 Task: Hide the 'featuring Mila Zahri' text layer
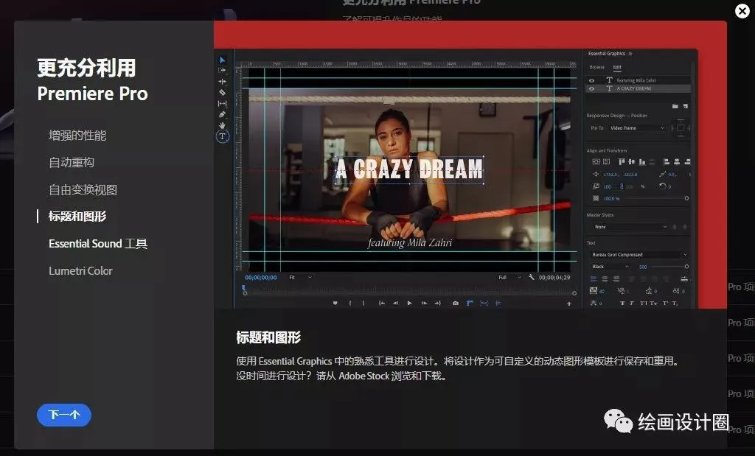point(592,80)
